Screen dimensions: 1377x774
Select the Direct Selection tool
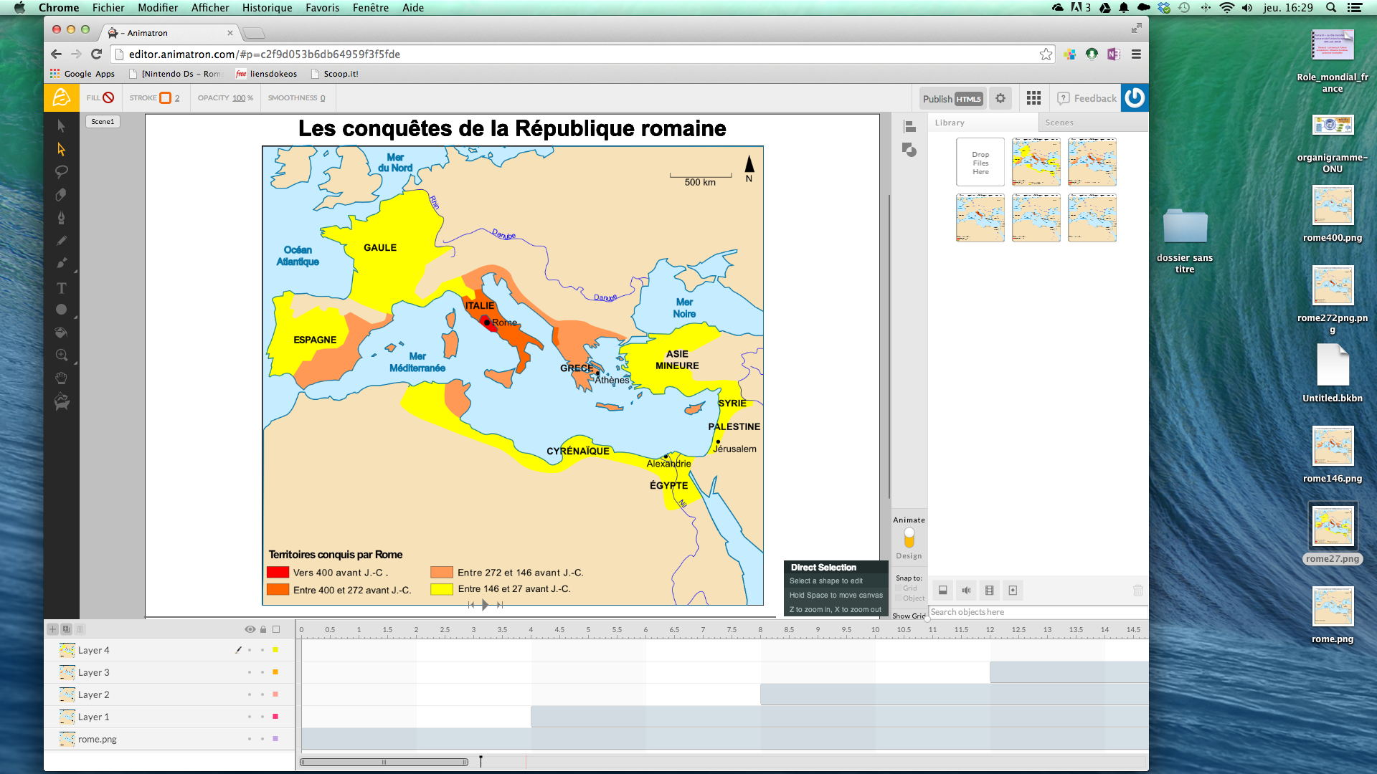click(x=61, y=149)
